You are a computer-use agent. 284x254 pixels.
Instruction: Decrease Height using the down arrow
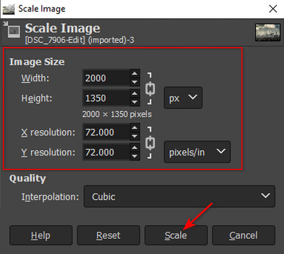click(x=134, y=101)
